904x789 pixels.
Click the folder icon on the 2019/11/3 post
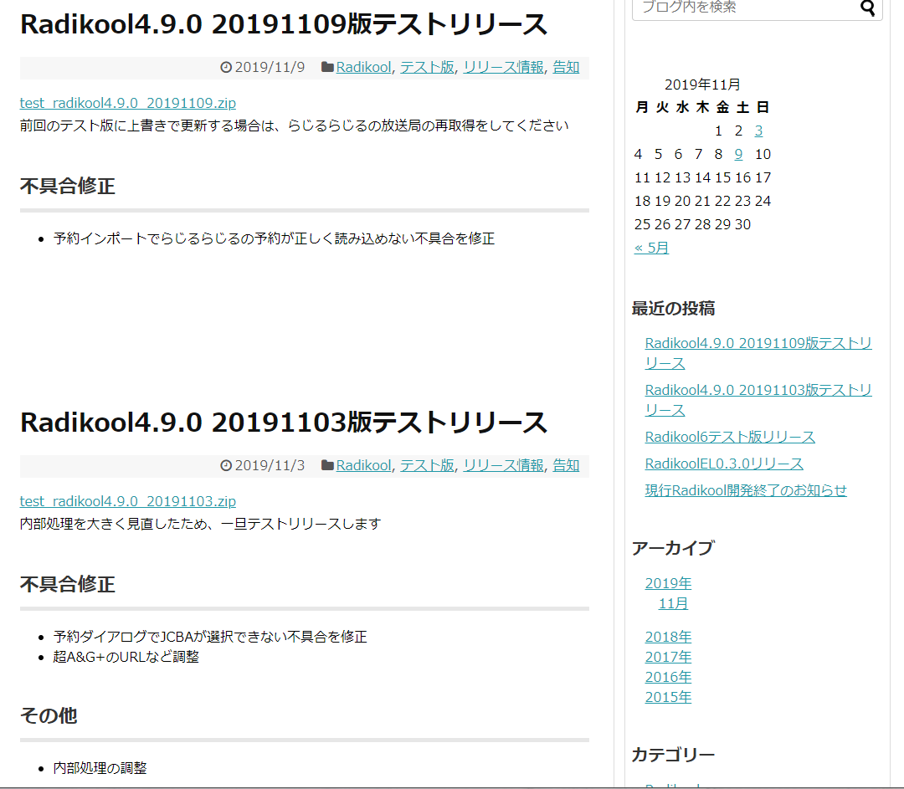click(x=327, y=465)
